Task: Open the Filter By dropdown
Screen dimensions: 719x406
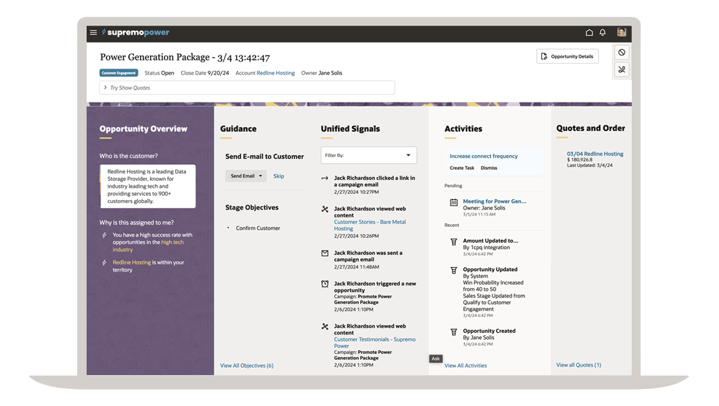Action: click(368, 155)
